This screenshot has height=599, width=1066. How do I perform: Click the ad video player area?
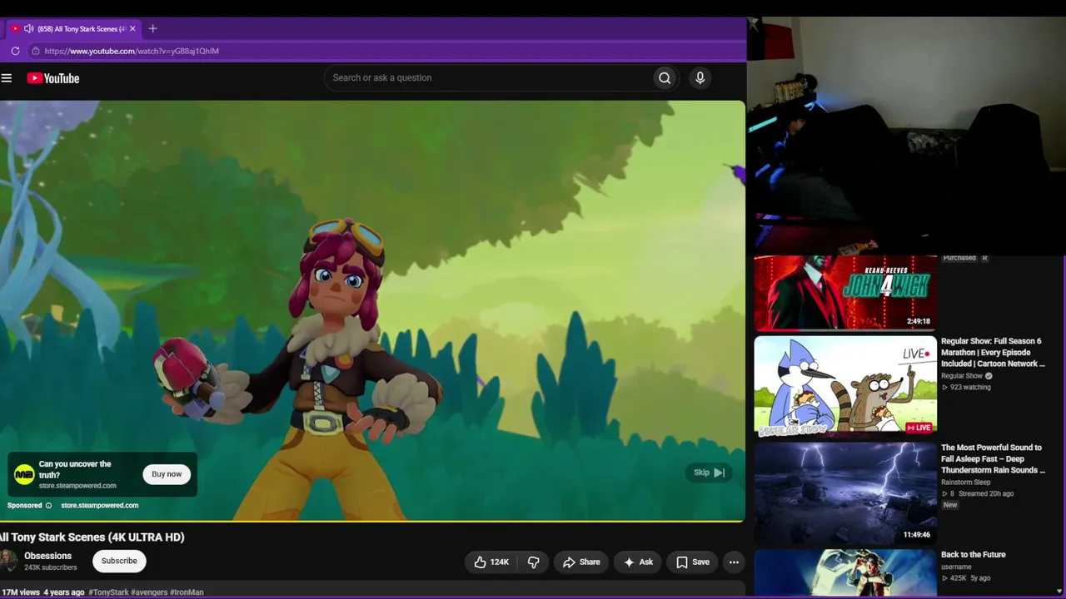[372, 311]
